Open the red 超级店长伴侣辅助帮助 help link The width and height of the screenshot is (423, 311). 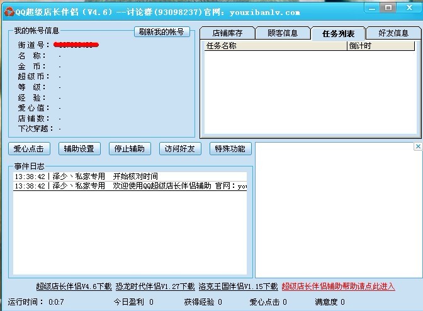point(338,286)
